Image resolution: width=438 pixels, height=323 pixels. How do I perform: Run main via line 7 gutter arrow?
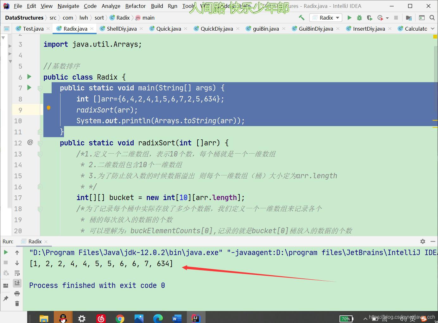pos(29,88)
